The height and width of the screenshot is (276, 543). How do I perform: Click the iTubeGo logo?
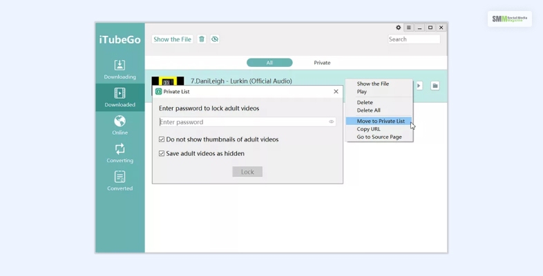[x=120, y=39]
